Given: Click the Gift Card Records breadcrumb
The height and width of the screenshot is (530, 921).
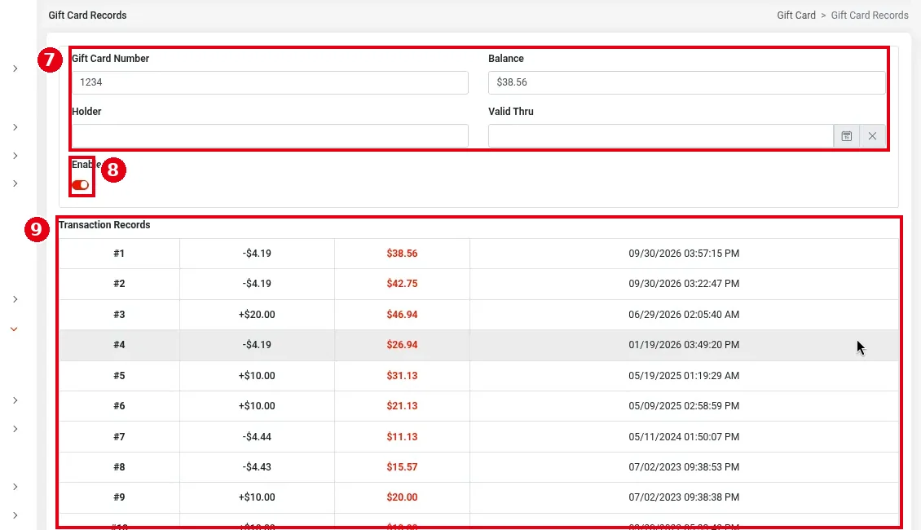Looking at the screenshot, I should [870, 15].
